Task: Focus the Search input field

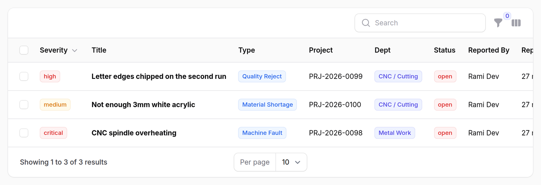Action: pyautogui.click(x=420, y=23)
